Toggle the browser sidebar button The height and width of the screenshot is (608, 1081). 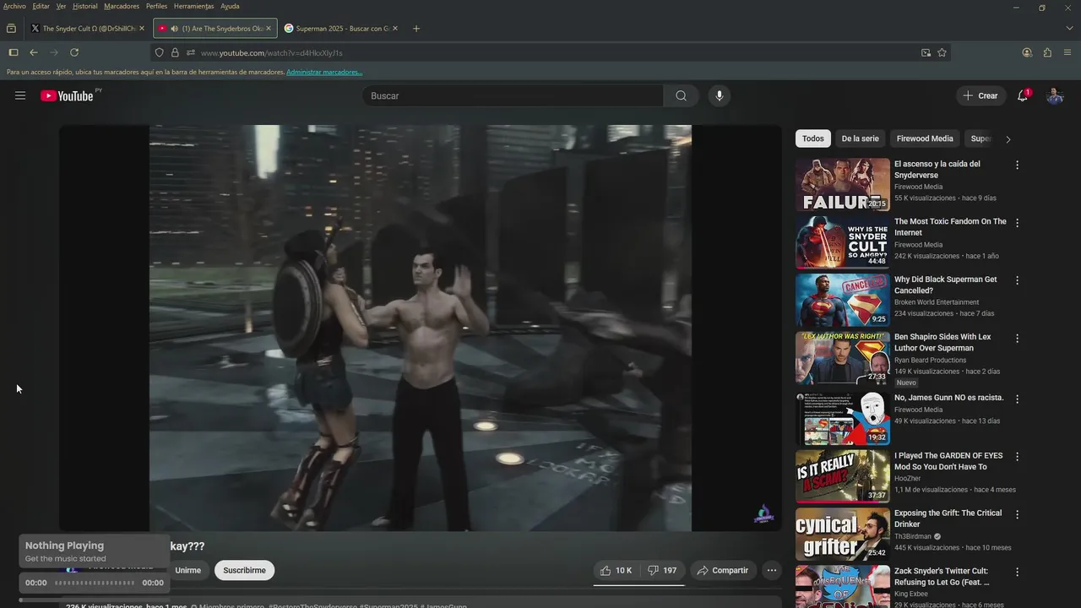[13, 52]
